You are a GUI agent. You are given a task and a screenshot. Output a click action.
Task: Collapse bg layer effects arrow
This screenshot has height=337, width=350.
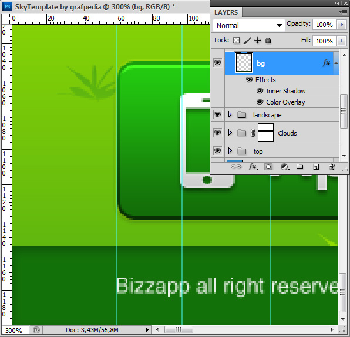coord(336,63)
